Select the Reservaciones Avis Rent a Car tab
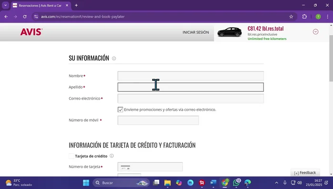This screenshot has width=333, height=189. click(40, 6)
